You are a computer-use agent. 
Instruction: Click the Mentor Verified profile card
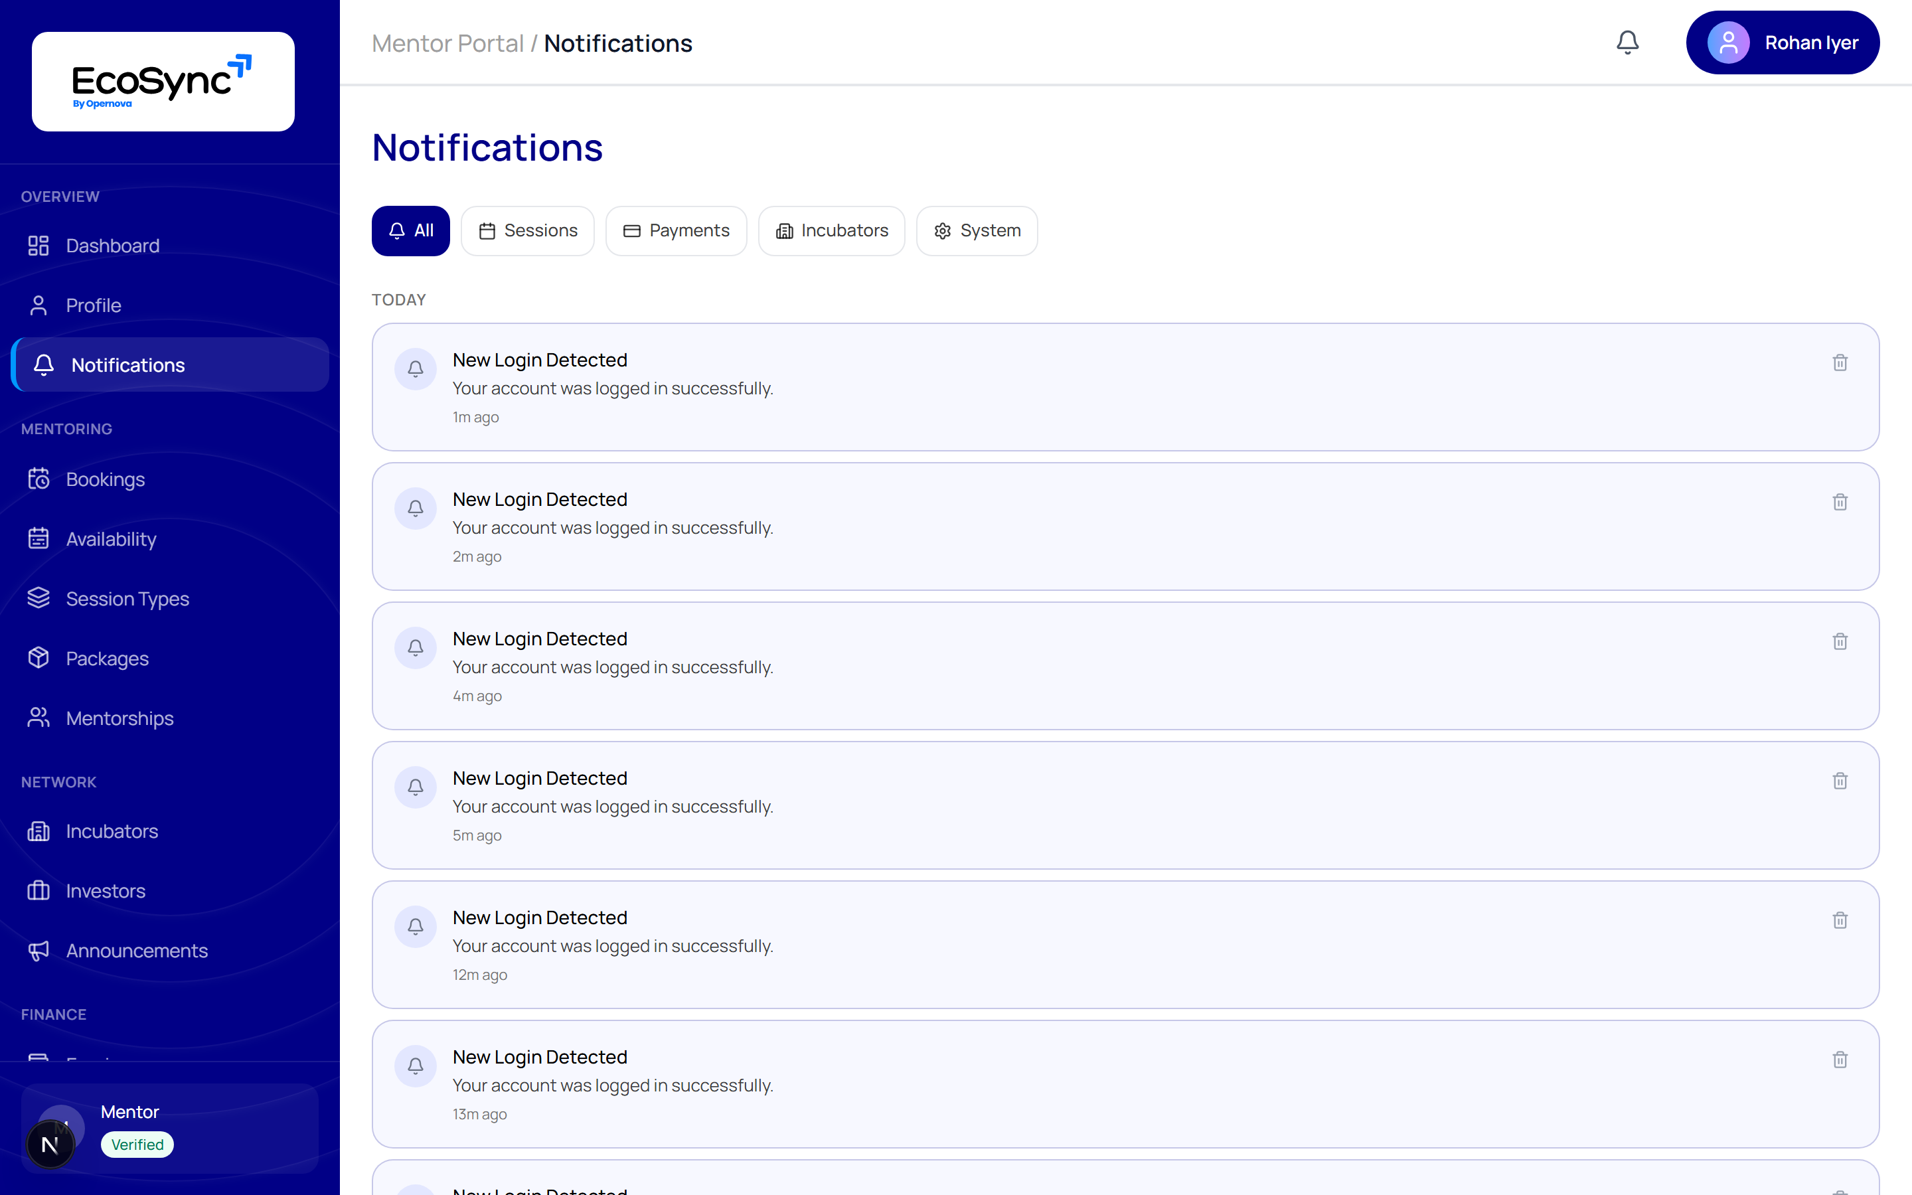pyautogui.click(x=170, y=1129)
